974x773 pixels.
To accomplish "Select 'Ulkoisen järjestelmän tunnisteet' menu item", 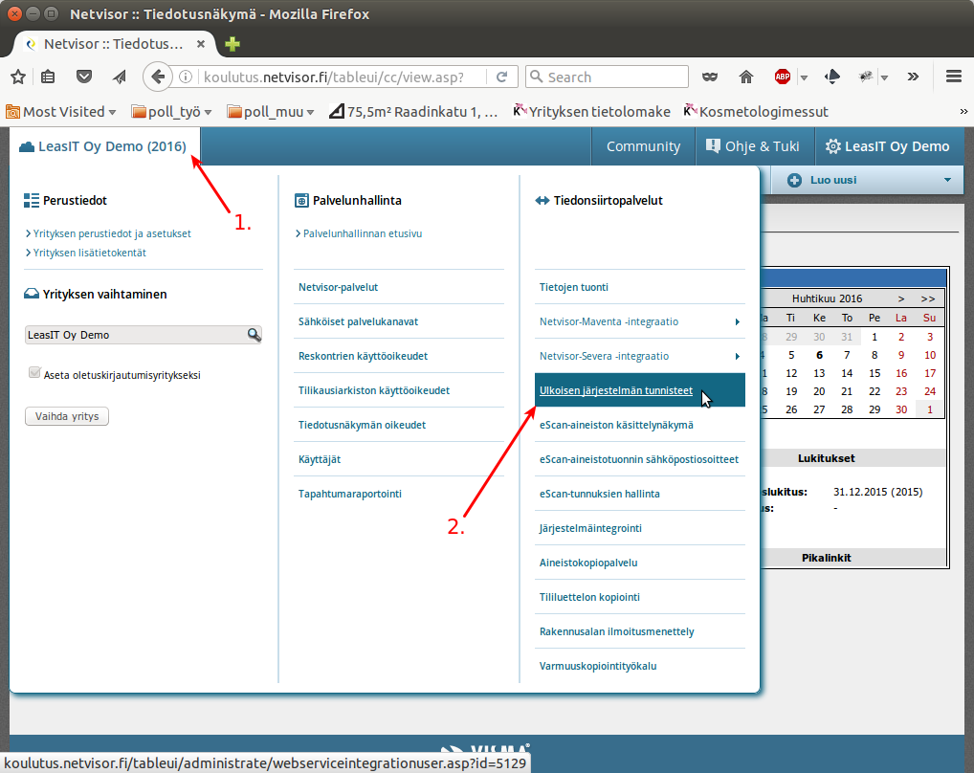I will tap(616, 390).
